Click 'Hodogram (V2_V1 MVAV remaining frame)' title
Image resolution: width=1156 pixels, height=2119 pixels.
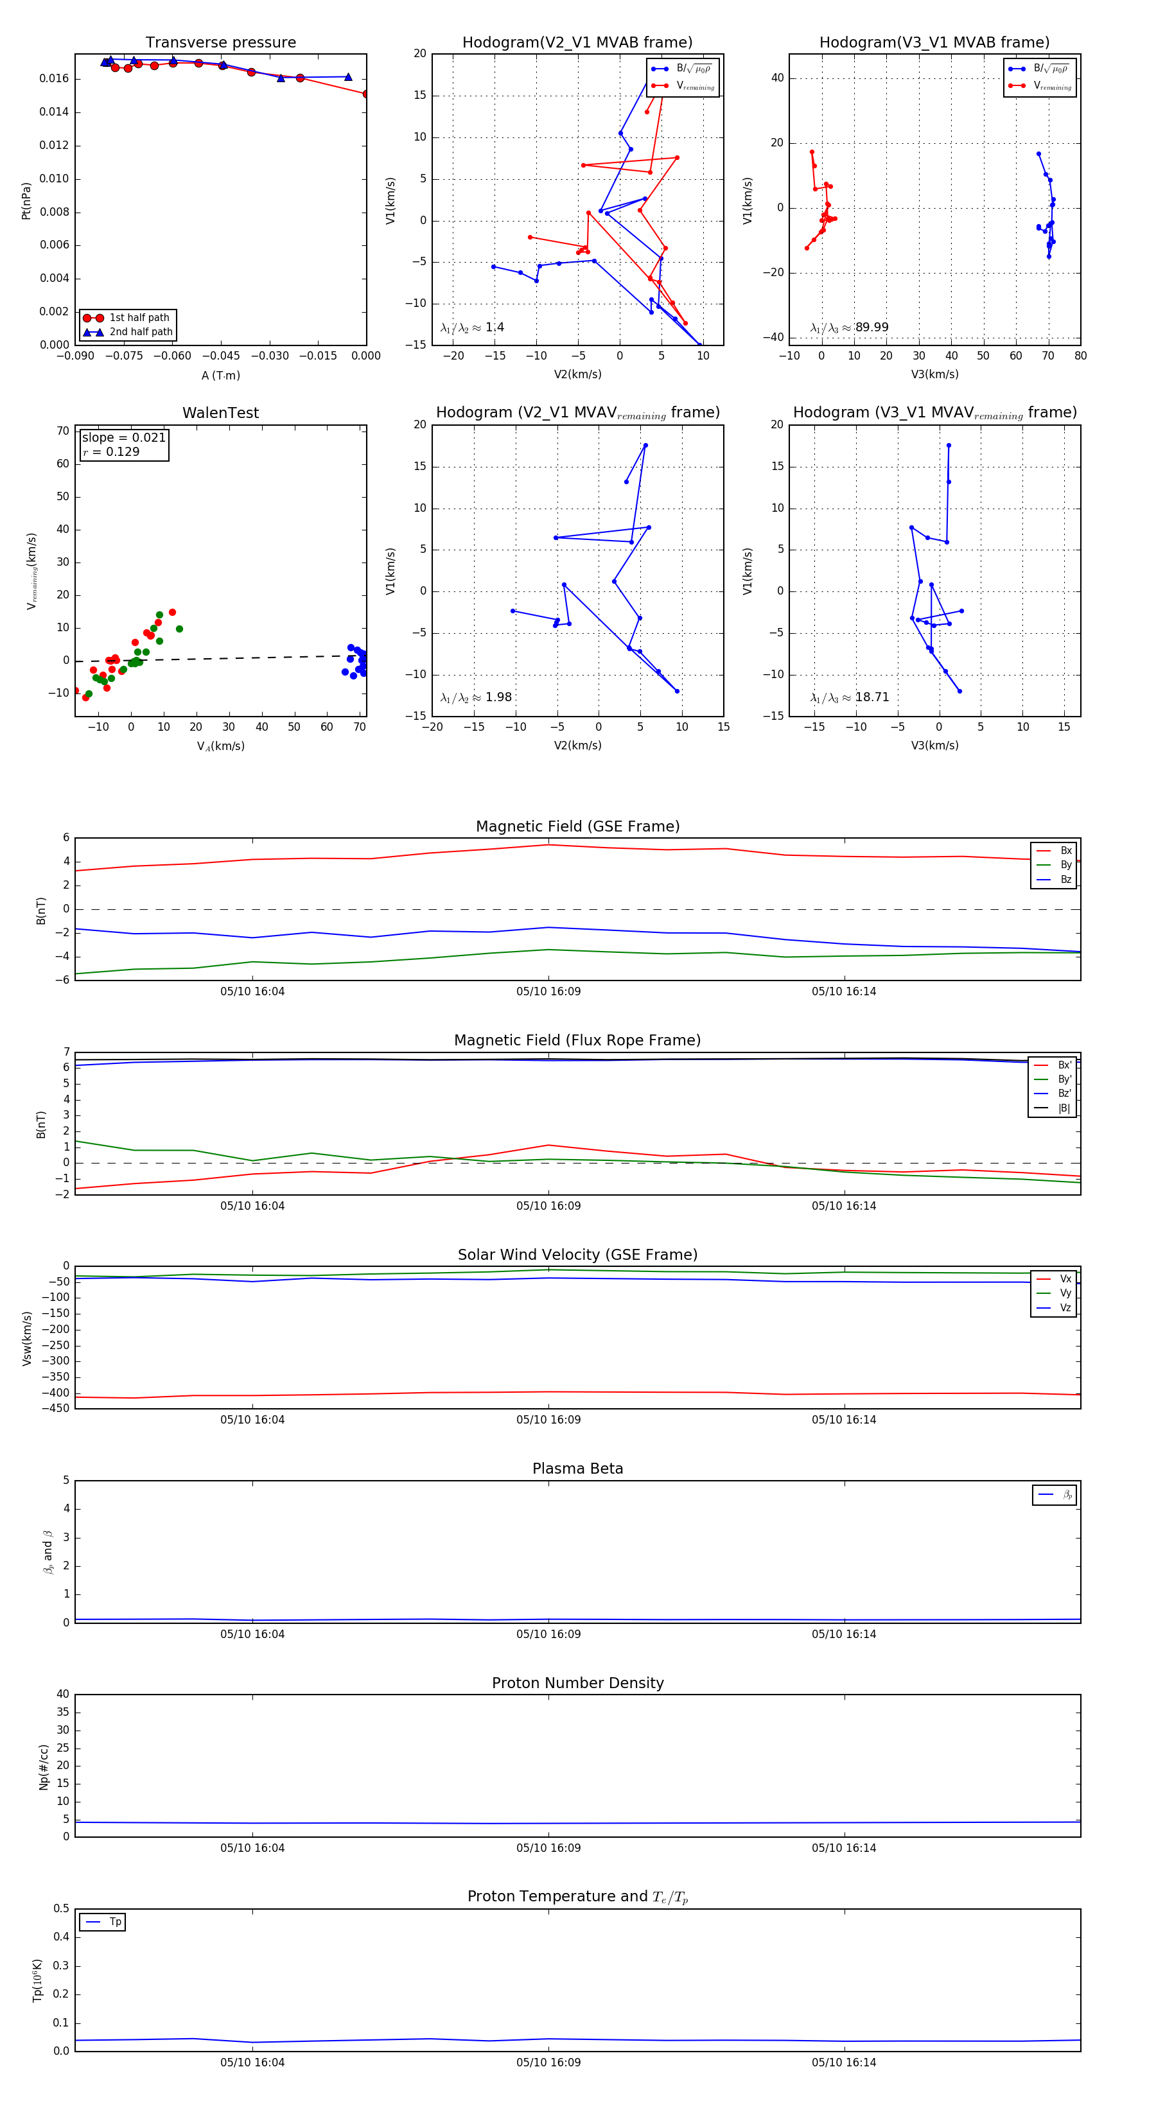pyautogui.click(x=577, y=413)
